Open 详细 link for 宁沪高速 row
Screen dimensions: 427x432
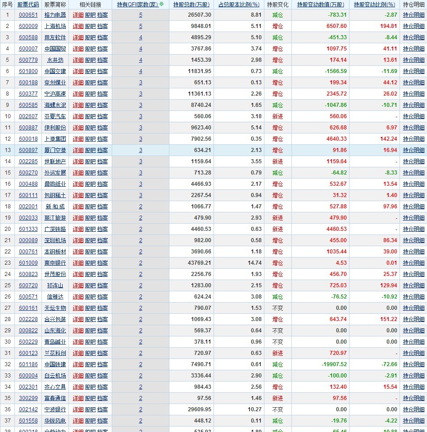(78, 94)
